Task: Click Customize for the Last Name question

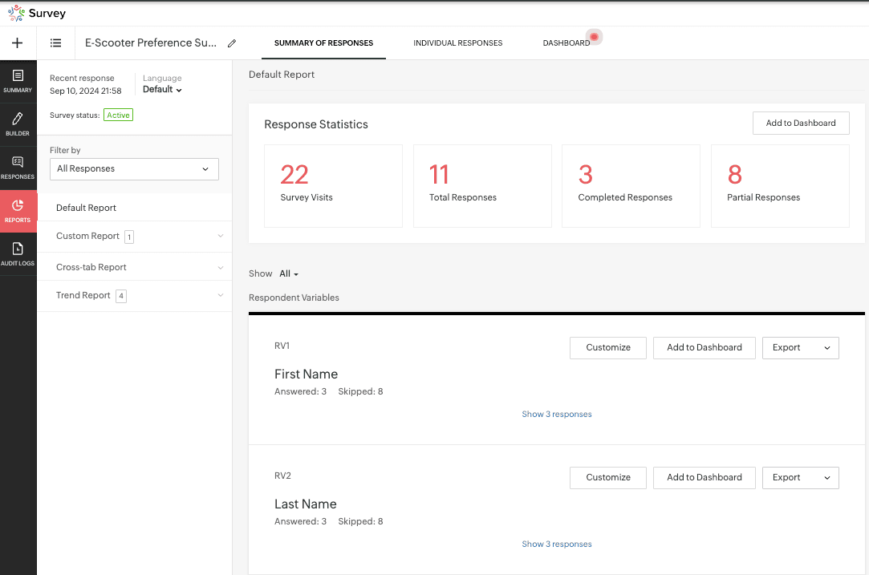Action: click(x=607, y=478)
